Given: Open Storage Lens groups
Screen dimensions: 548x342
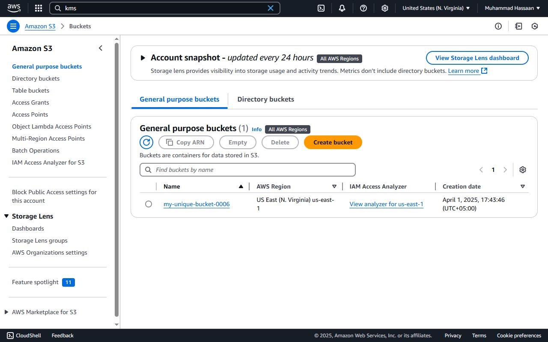Looking at the screenshot, I should click(x=40, y=240).
